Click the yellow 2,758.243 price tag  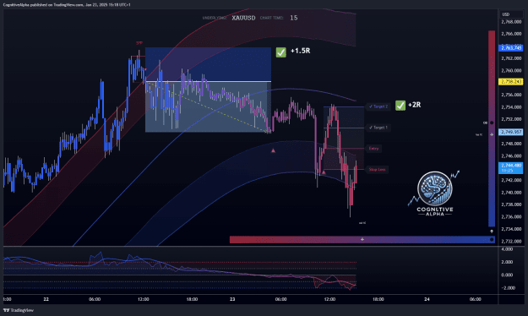511,81
